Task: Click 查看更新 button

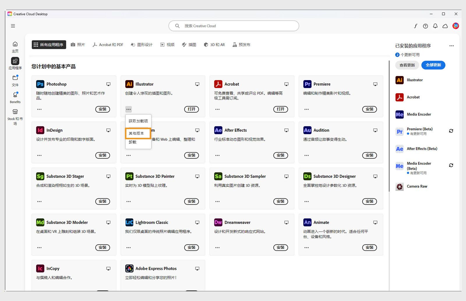Action: pos(407,65)
